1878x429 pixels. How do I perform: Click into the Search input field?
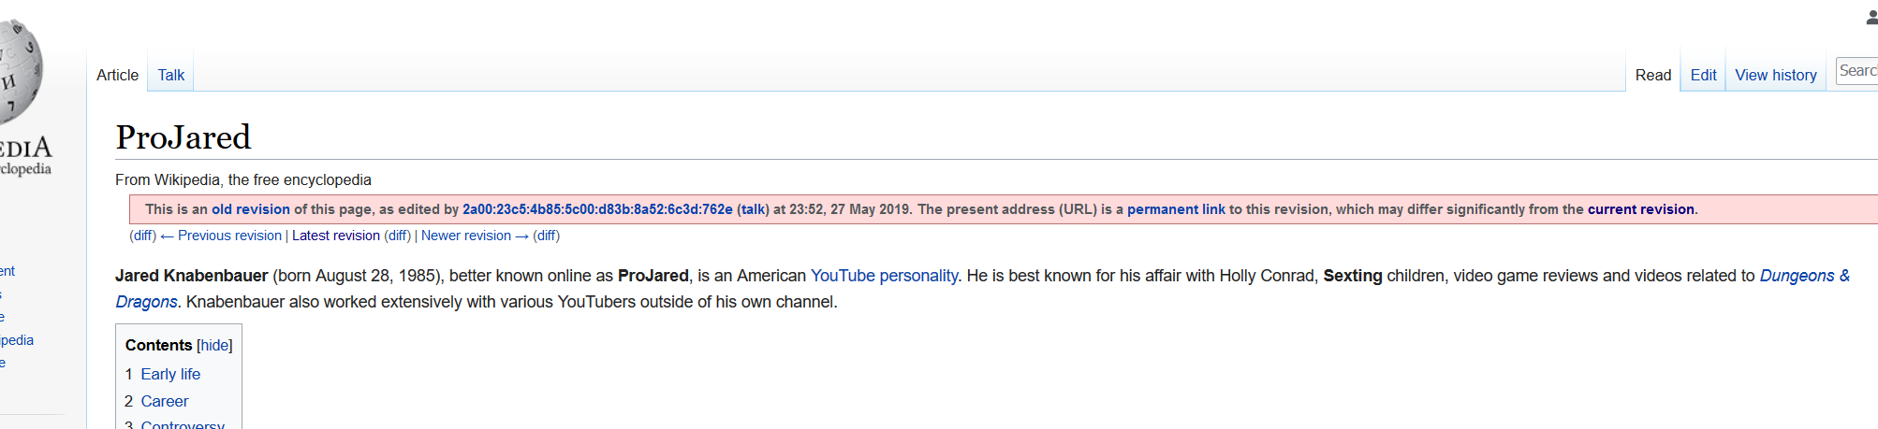1857,70
